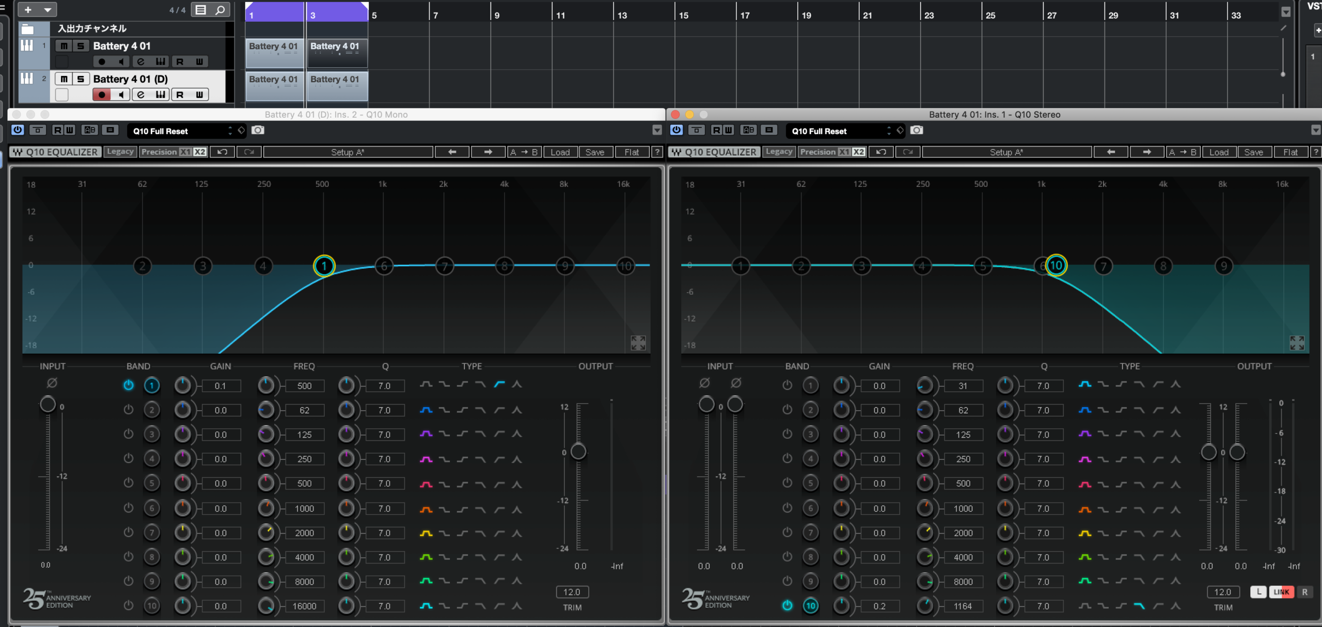Open Setup A* preset field in Q10 Stereo
Image resolution: width=1322 pixels, height=627 pixels.
tap(1006, 152)
